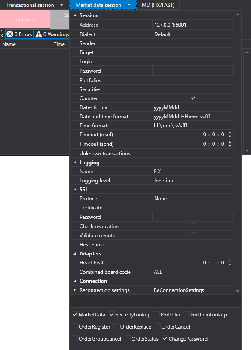The image size is (251, 350).
Task: Decrease Heart beat with down arrow
Action: tap(230, 265)
